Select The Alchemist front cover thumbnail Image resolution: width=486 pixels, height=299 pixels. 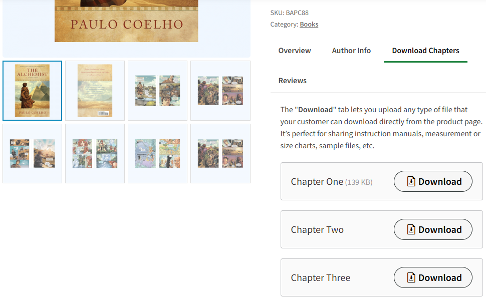(x=33, y=91)
